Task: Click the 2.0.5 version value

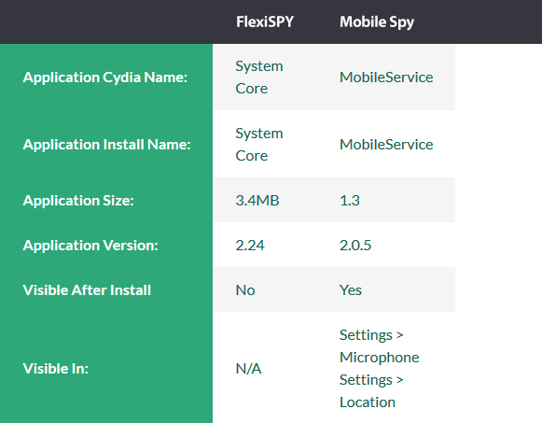Action: pos(355,246)
